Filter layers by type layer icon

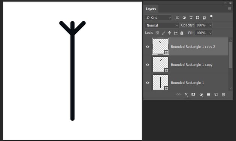click(191, 18)
